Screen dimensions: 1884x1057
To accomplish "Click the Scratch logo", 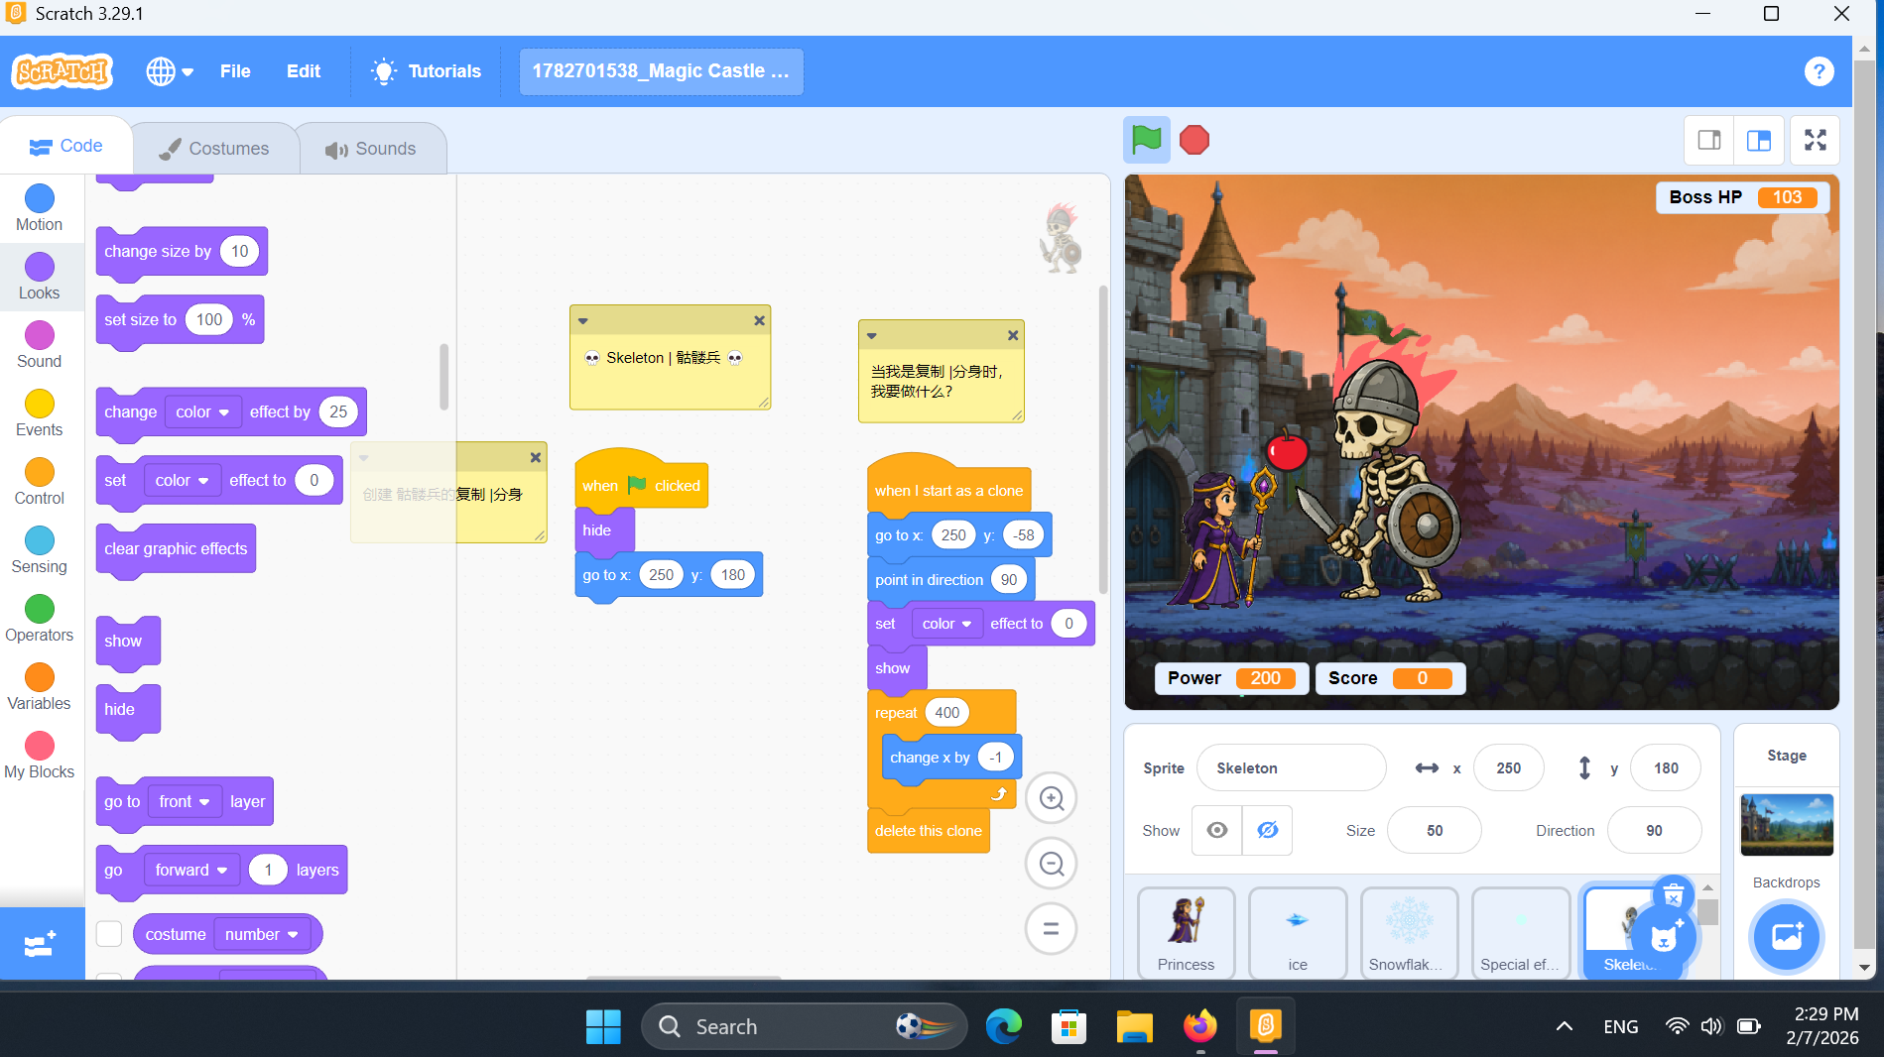I will [x=63, y=71].
